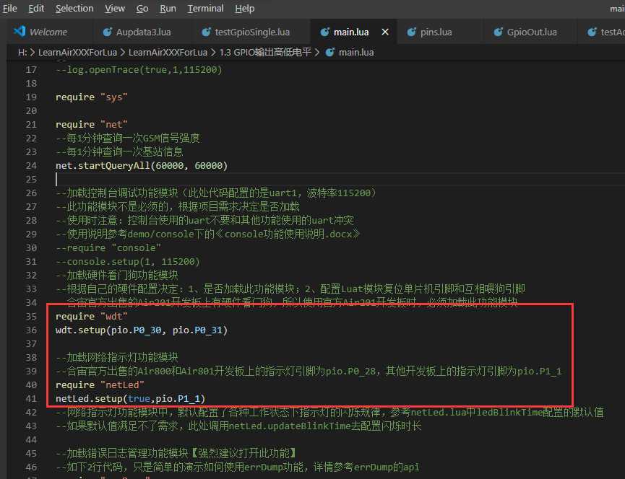Click netLed.setup(true,pio.P1_1) line
The width and height of the screenshot is (625, 479).
[x=130, y=399]
